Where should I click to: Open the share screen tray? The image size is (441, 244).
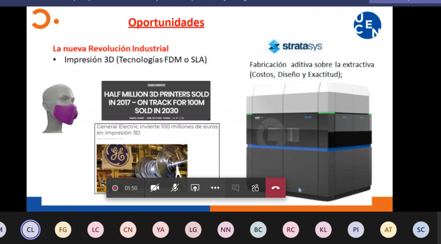(195, 187)
